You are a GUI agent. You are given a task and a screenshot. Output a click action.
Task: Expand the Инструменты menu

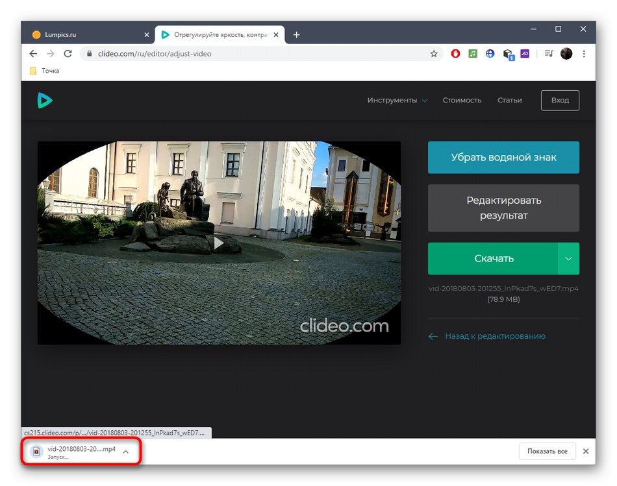pyautogui.click(x=397, y=101)
